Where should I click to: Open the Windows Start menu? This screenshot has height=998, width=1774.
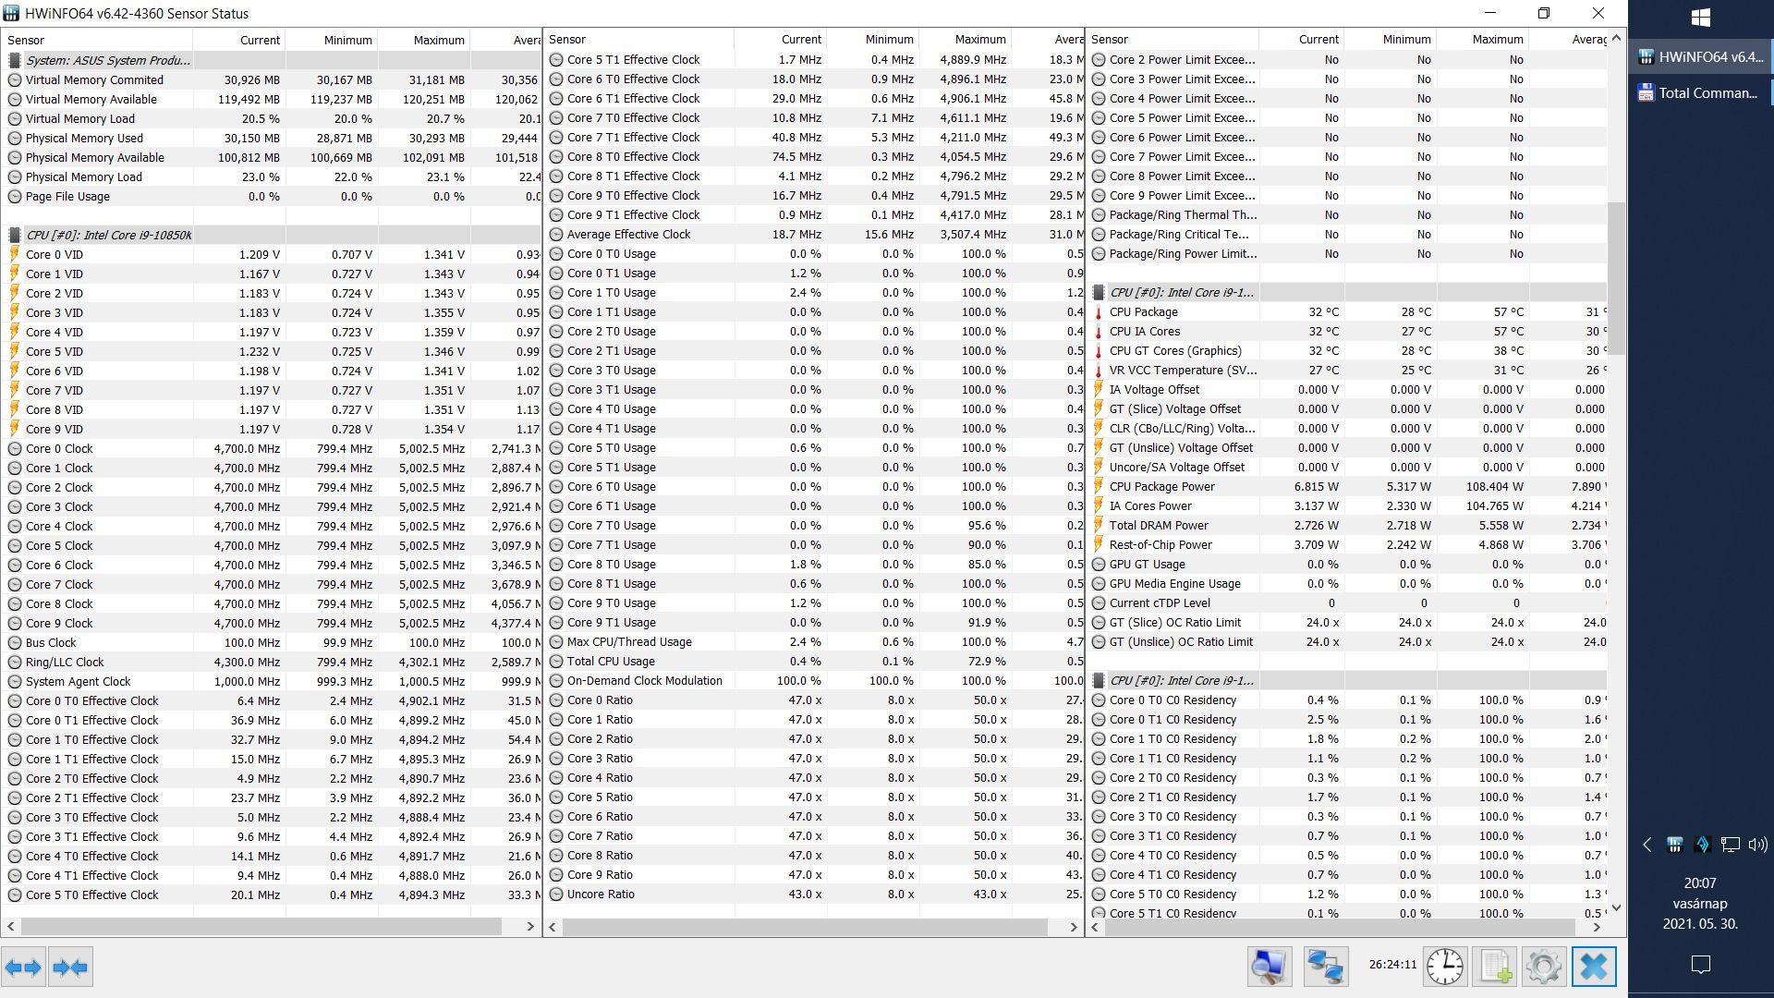coord(1700,18)
